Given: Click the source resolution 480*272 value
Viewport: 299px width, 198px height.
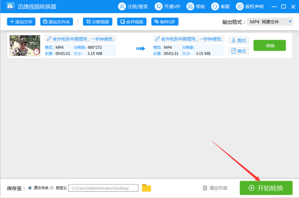Looking at the screenshot, I should 95,47.
